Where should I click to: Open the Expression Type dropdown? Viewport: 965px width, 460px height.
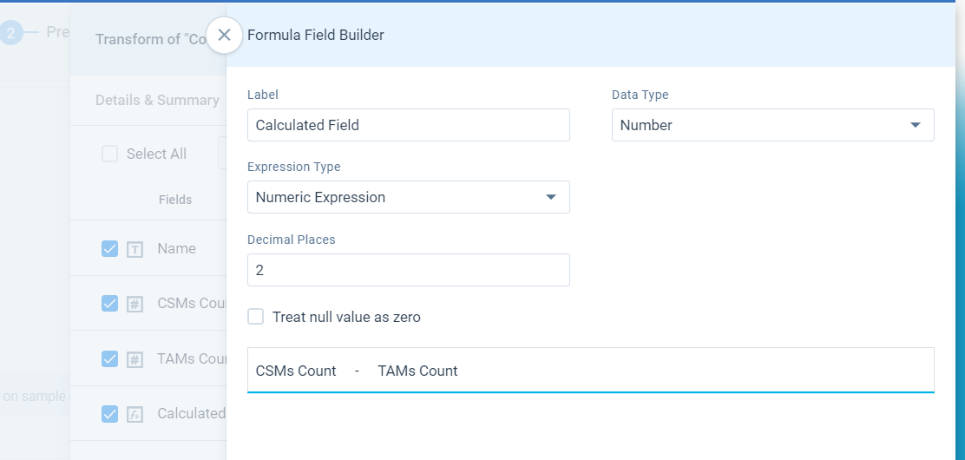coord(409,197)
